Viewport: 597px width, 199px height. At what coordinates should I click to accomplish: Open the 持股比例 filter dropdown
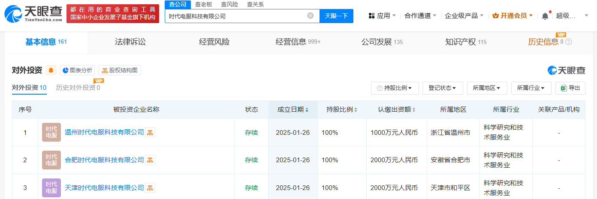pos(395,88)
